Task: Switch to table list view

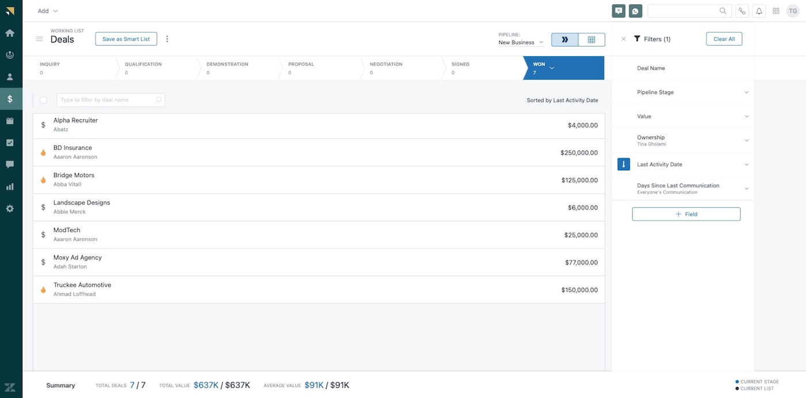Action: (x=591, y=40)
